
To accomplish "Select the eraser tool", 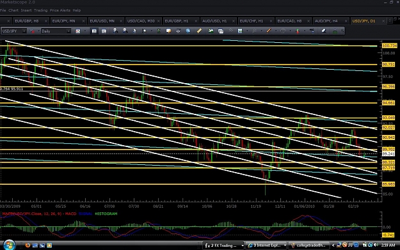I will point(324,31).
